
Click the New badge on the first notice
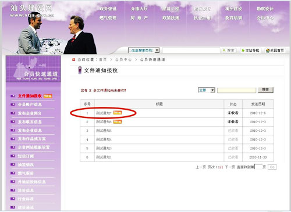118,113
